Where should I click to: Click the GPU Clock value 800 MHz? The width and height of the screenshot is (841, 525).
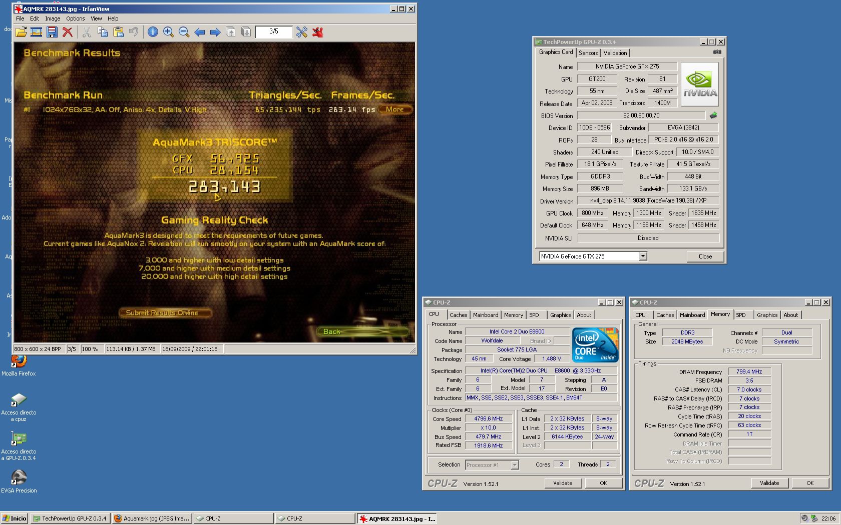(x=593, y=213)
